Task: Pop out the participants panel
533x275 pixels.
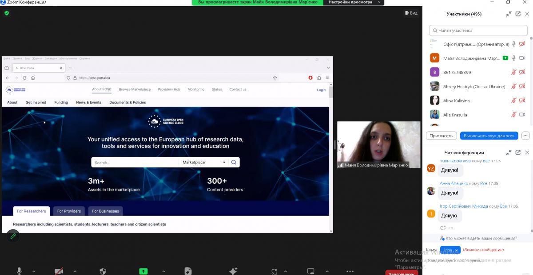Action: click(x=518, y=14)
